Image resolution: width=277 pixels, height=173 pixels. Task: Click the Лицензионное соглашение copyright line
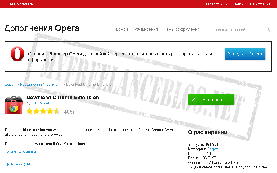(x=229, y=167)
